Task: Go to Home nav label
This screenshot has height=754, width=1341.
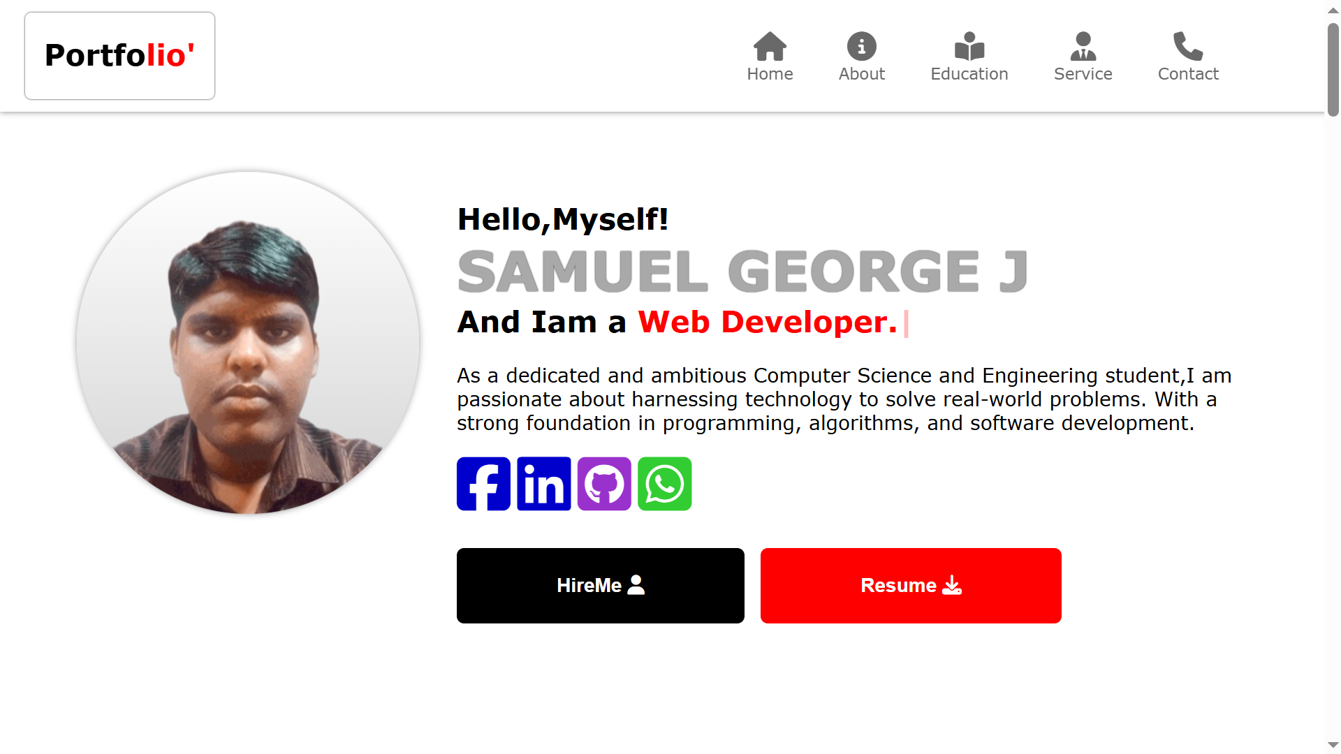Action: point(770,74)
